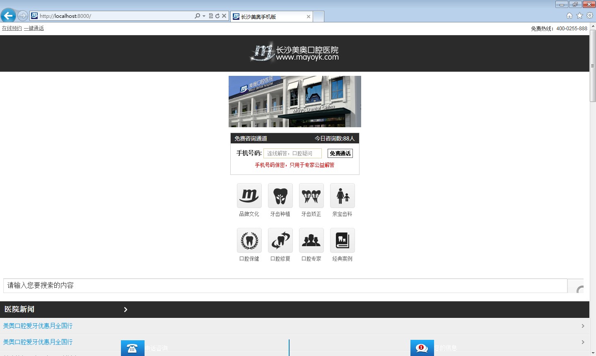Click the 今日咨询数:88人 text
This screenshot has height=356, width=596.
[335, 138]
